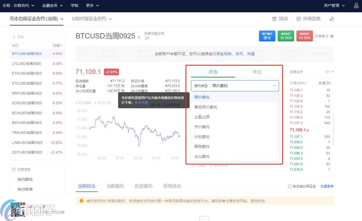The height and width of the screenshot is (221, 362).
Task: Choose 跟踪委托 order type
Action: click(x=235, y=146)
